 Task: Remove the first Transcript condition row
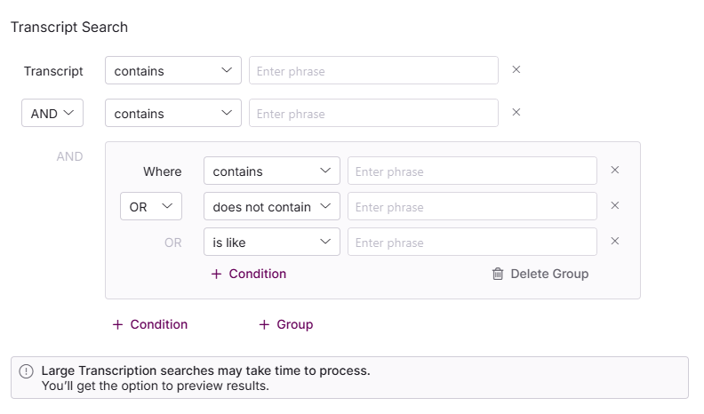point(516,70)
